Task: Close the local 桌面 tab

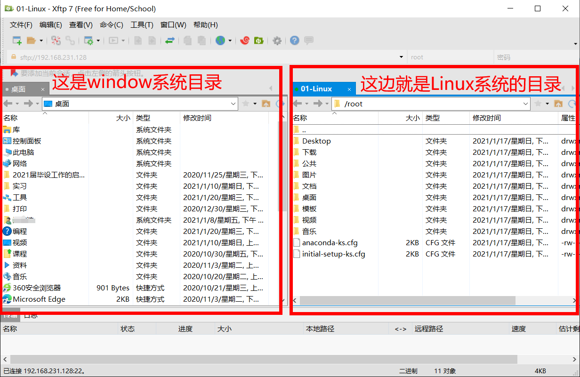Action: [43, 89]
